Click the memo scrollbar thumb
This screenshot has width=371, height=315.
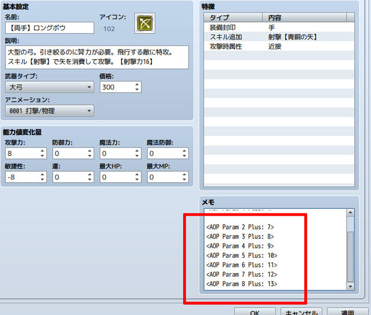click(350, 256)
